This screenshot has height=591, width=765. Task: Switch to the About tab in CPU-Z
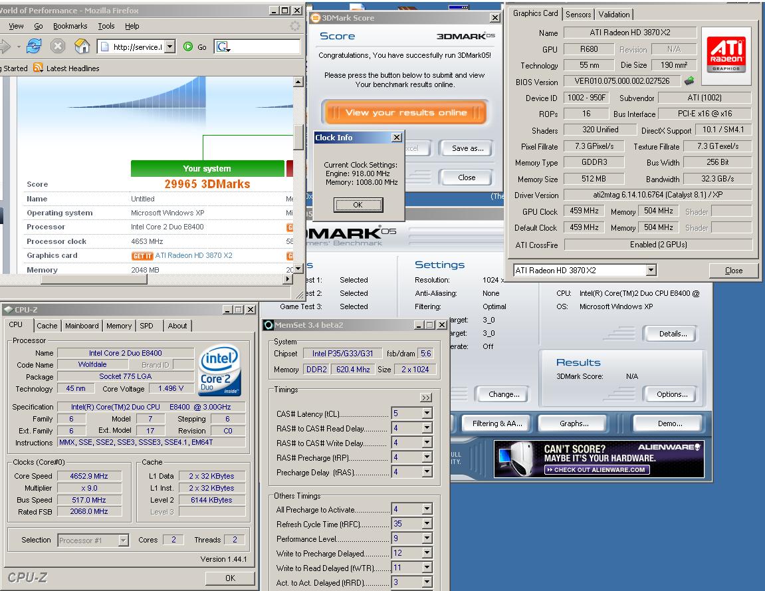tap(177, 326)
